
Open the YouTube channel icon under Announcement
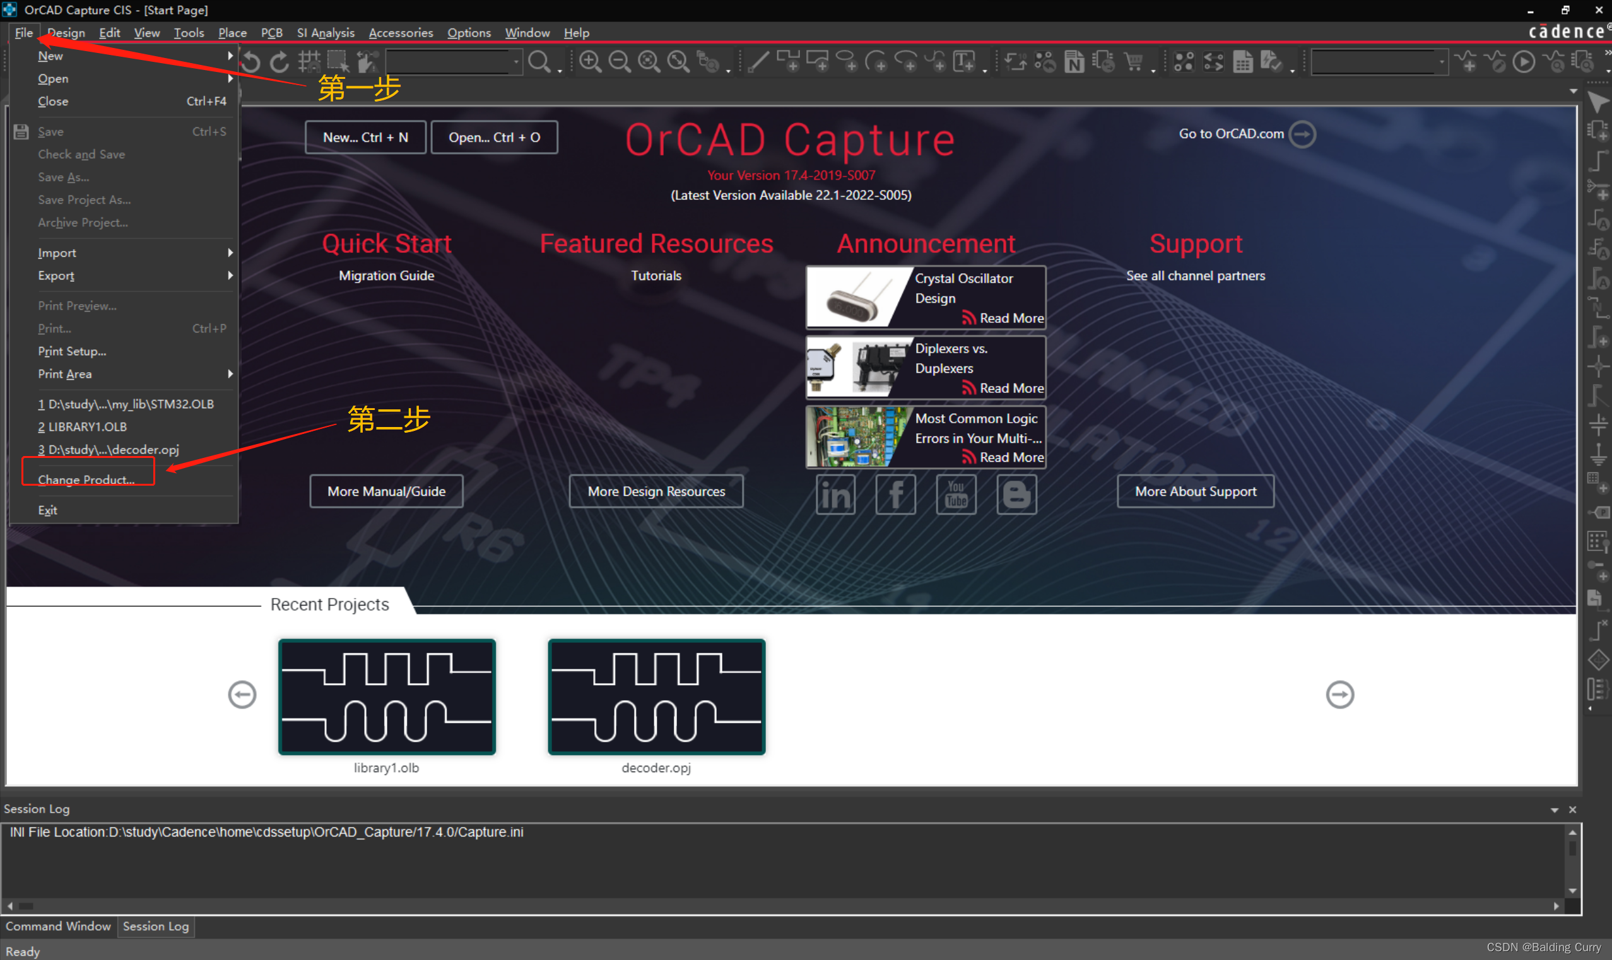pyautogui.click(x=956, y=495)
